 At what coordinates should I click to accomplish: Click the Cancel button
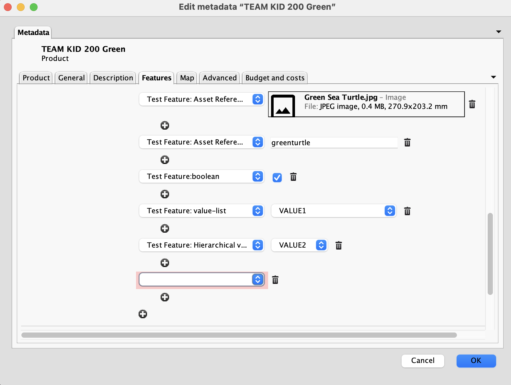[423, 361]
